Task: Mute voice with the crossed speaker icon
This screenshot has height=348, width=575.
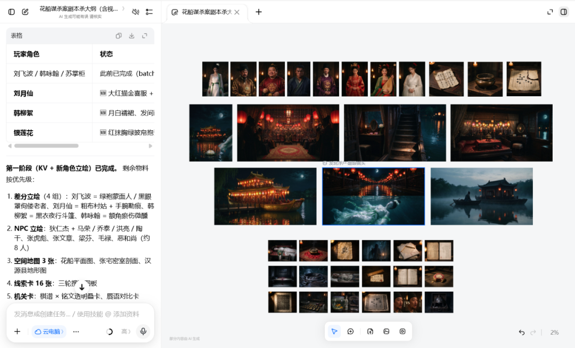Action: (x=136, y=12)
